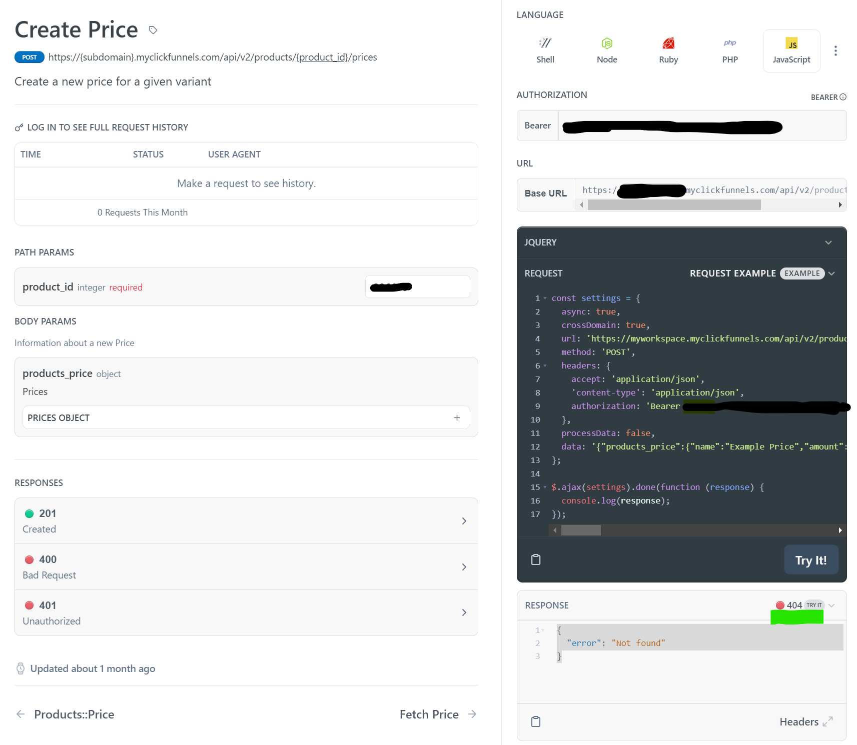The image size is (857, 745).
Task: Click the code block horizontal scrollbar thumb
Action: coord(581,530)
